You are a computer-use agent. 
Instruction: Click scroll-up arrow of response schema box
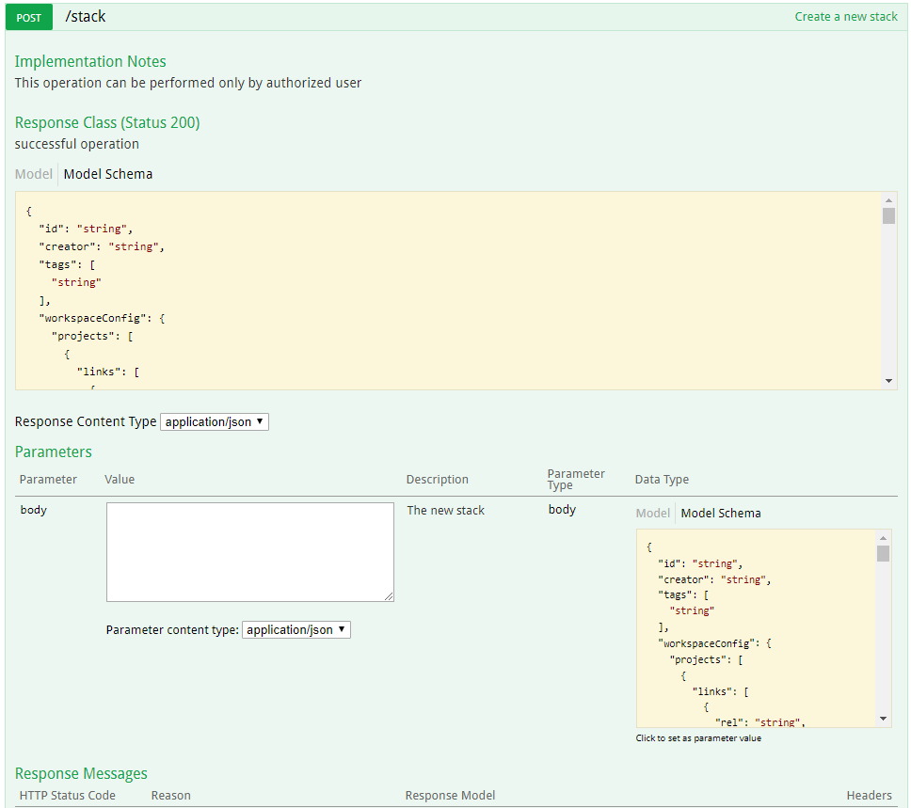(x=888, y=199)
